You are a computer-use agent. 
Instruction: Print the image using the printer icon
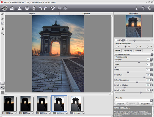(x=27, y=8)
